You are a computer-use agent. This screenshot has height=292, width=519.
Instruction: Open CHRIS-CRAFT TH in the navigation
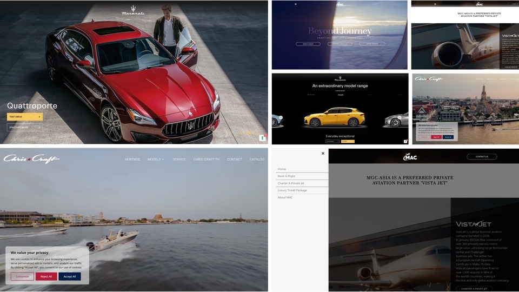(x=206, y=159)
